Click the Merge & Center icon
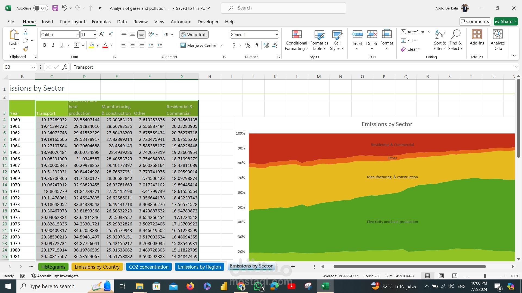This screenshot has height=293, width=522. coord(183,45)
